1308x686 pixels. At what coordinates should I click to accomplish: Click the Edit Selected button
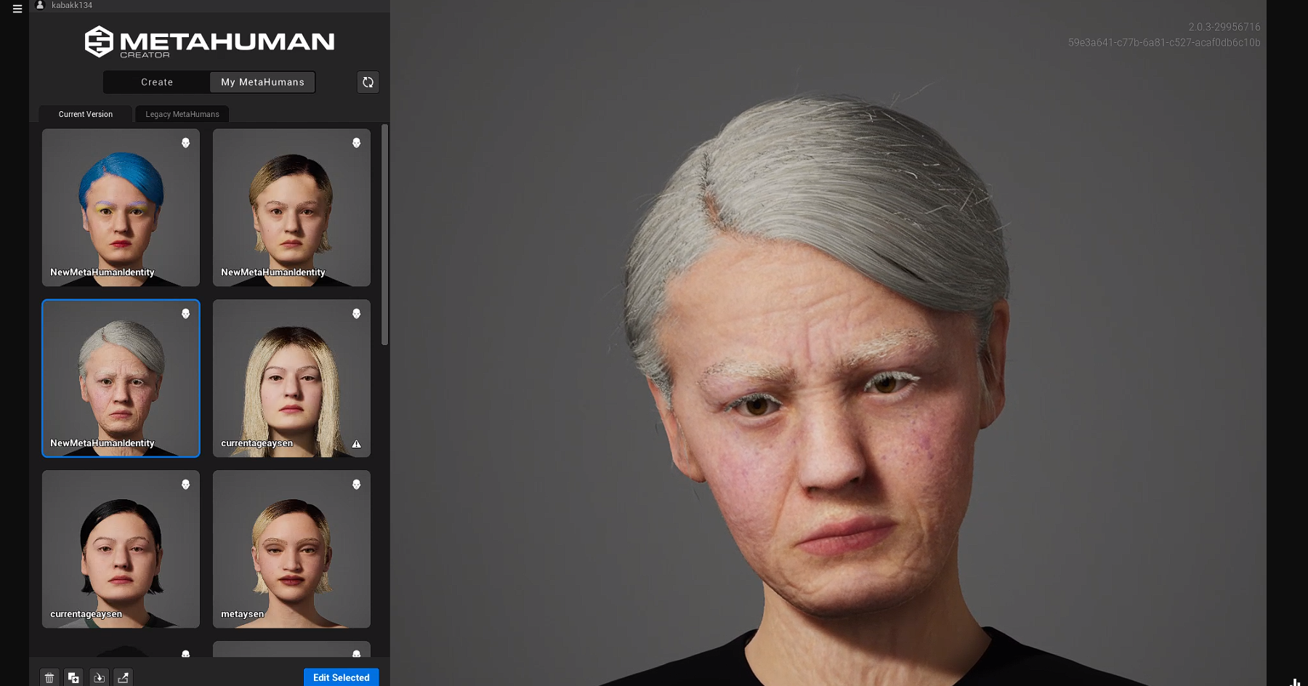click(x=342, y=677)
